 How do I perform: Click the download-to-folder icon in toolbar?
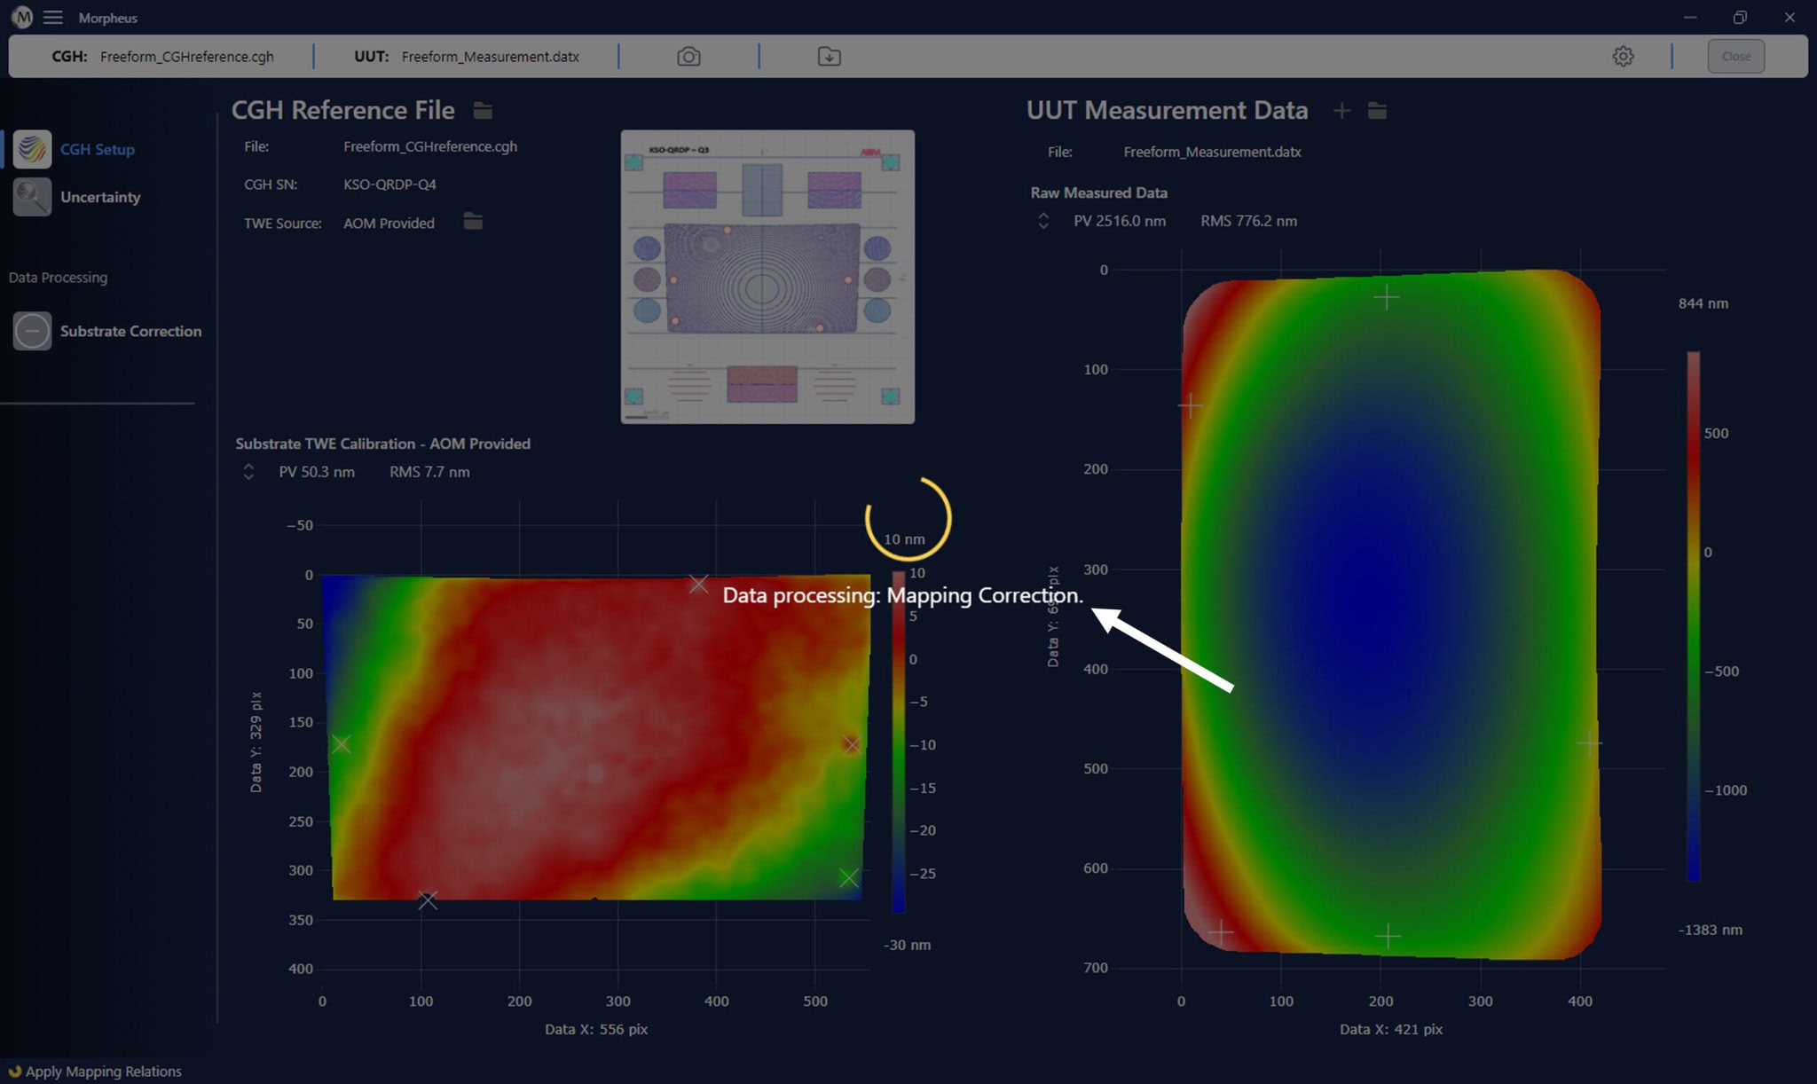pyautogui.click(x=829, y=57)
